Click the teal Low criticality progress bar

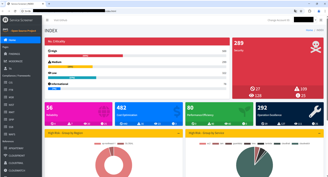72,78
